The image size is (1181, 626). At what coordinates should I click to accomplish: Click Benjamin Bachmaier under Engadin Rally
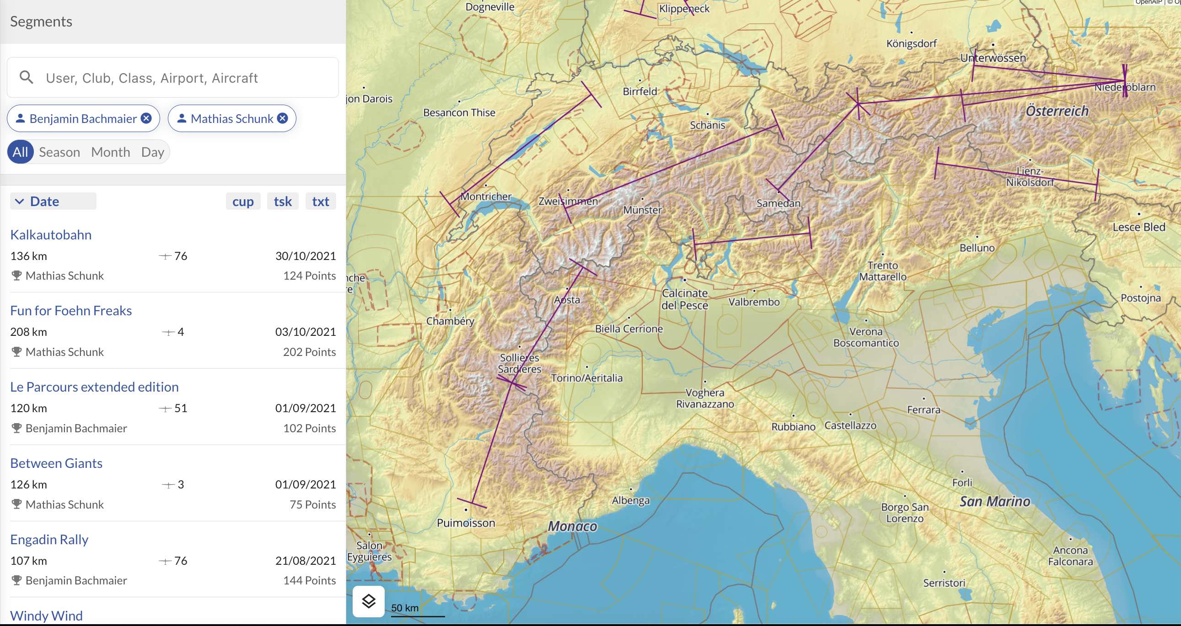(x=76, y=581)
